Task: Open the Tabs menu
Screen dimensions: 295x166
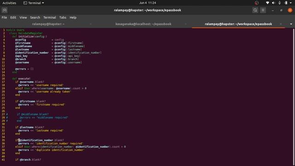Action: coord(63,18)
